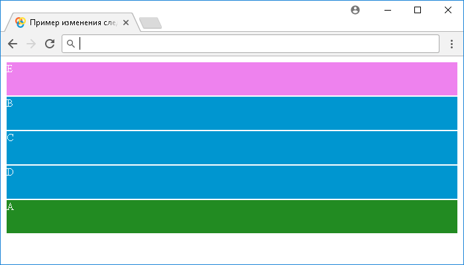
Task: Click the search magnifier icon in address bar
Action: [71, 44]
